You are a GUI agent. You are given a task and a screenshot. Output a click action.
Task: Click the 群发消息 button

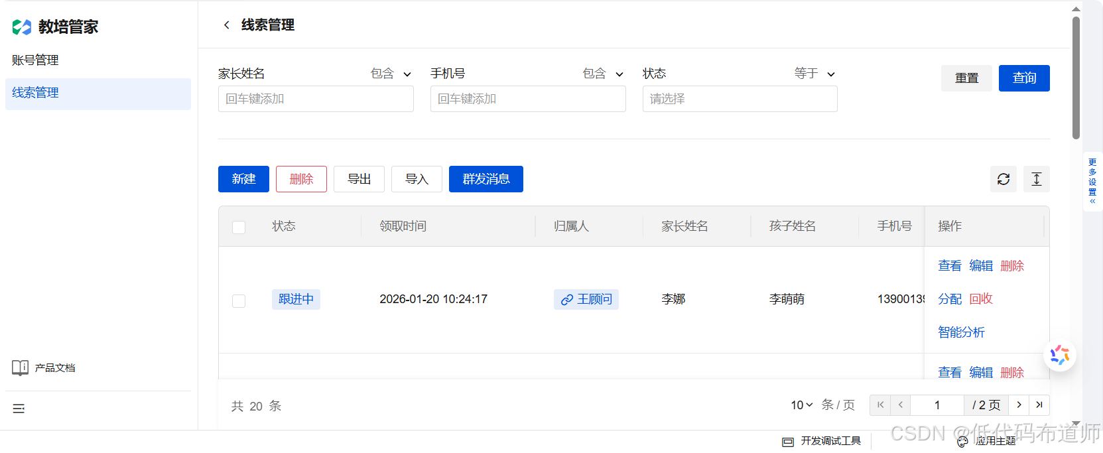click(x=486, y=179)
